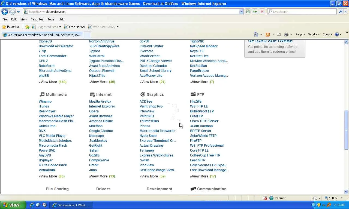This screenshot has width=349, height=209.
Task: Open the Safety dropdown menu
Action: click(314, 34)
